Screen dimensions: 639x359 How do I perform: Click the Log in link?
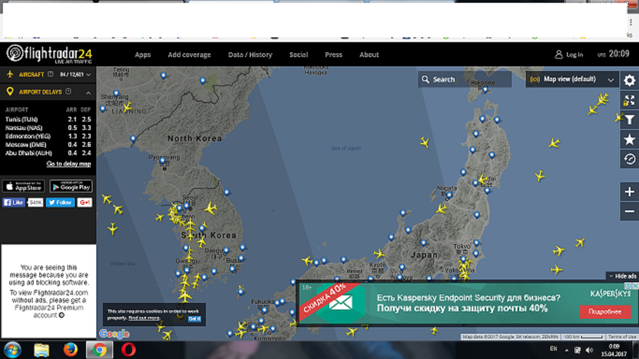tap(569, 55)
